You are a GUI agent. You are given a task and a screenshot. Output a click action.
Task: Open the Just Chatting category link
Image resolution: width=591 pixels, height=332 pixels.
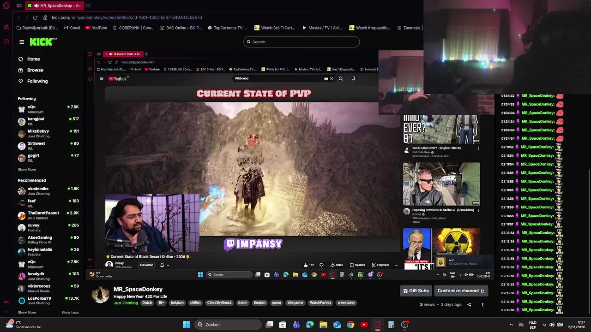tap(126, 303)
